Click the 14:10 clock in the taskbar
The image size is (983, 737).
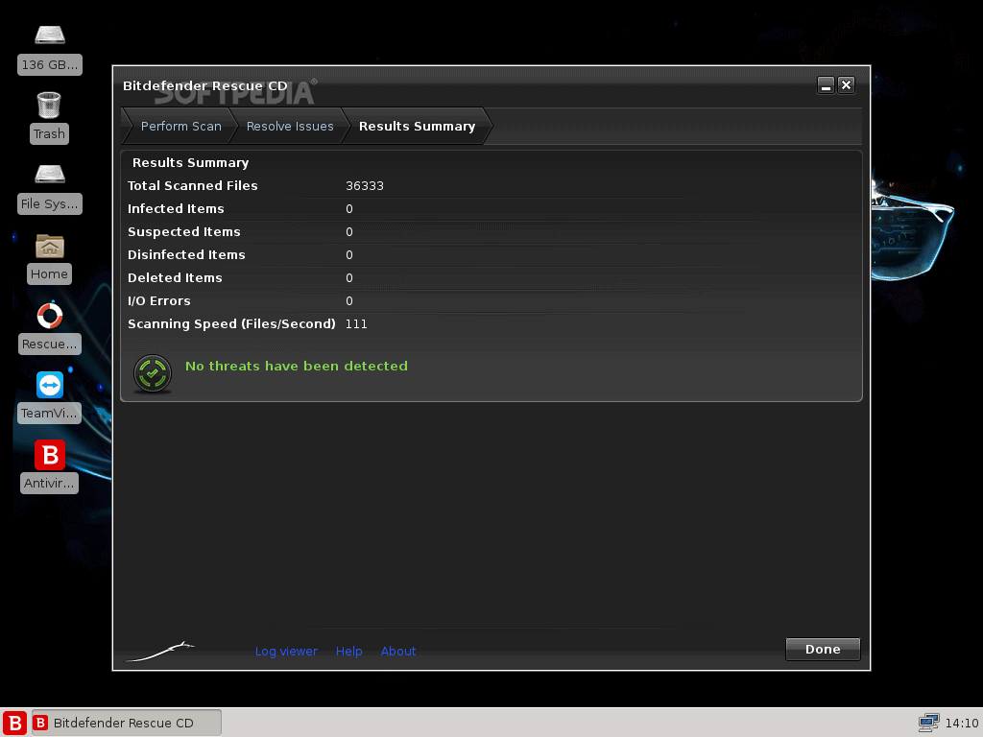pyautogui.click(x=962, y=723)
